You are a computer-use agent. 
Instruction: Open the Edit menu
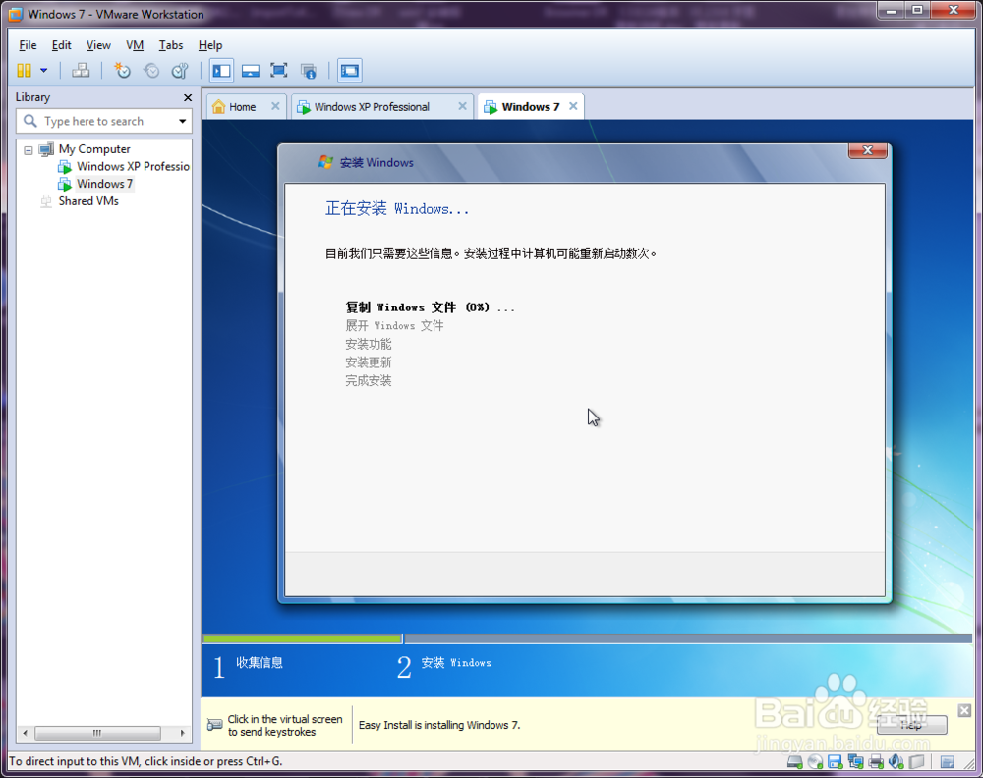[61, 45]
